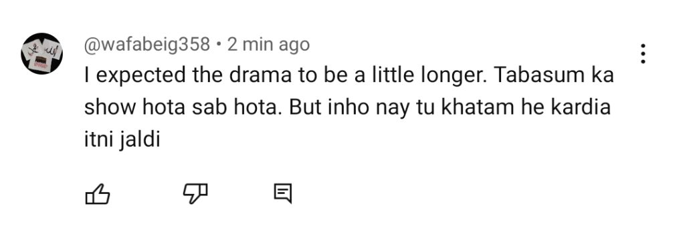Show more actions for this comment
The width and height of the screenshot is (685, 252).
(643, 53)
